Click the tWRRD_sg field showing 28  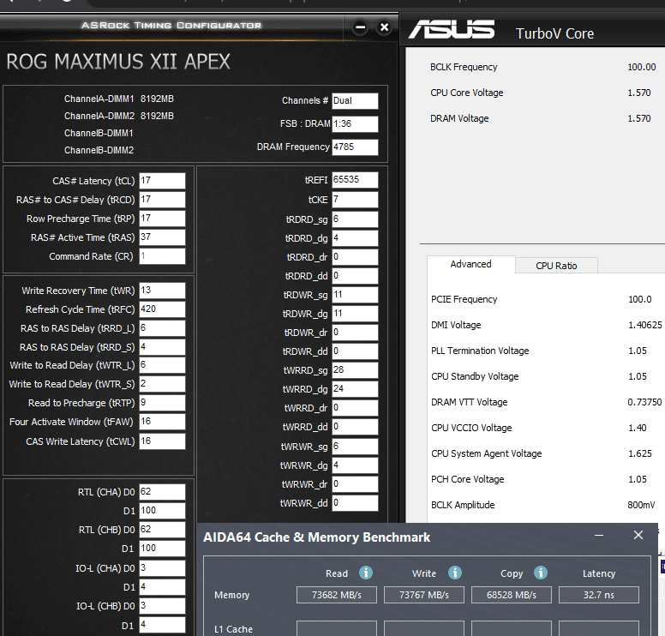point(355,370)
